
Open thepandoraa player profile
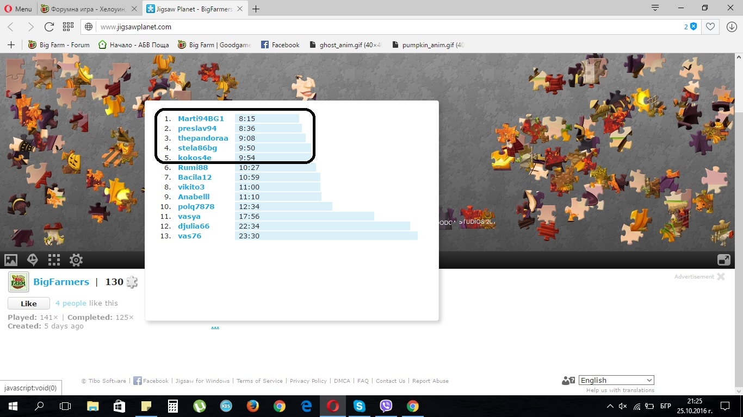point(203,138)
